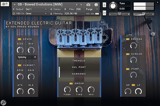The width and height of the screenshot is (160, 106).
Task: Solo the instrument with S button
Action: (104, 5)
